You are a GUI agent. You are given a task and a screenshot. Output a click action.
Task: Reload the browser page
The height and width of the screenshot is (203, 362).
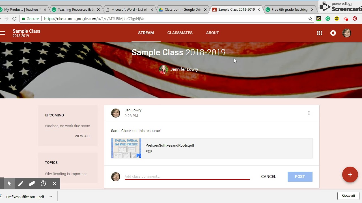pos(14,19)
